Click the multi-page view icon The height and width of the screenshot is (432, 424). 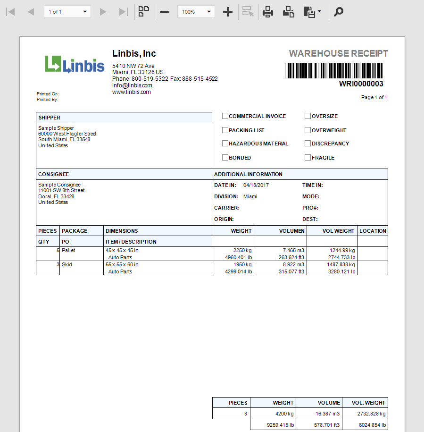[144, 11]
